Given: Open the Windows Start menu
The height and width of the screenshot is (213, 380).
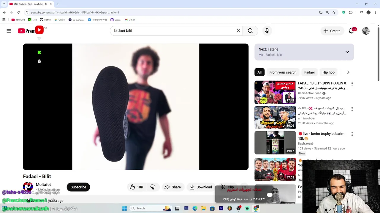Looking at the screenshot, I should click(124, 208).
